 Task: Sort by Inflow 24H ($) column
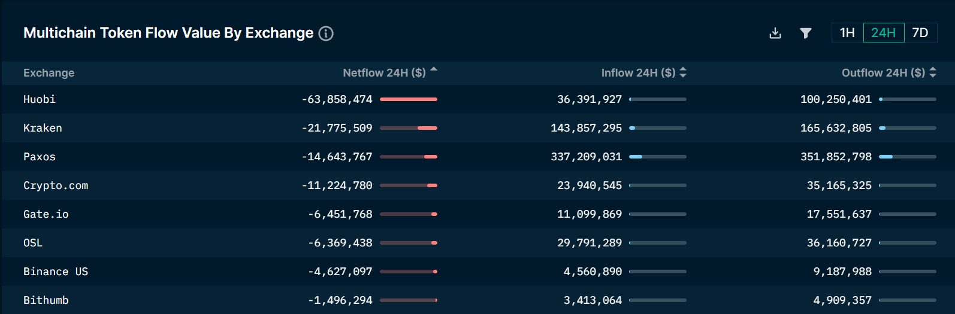coord(644,73)
